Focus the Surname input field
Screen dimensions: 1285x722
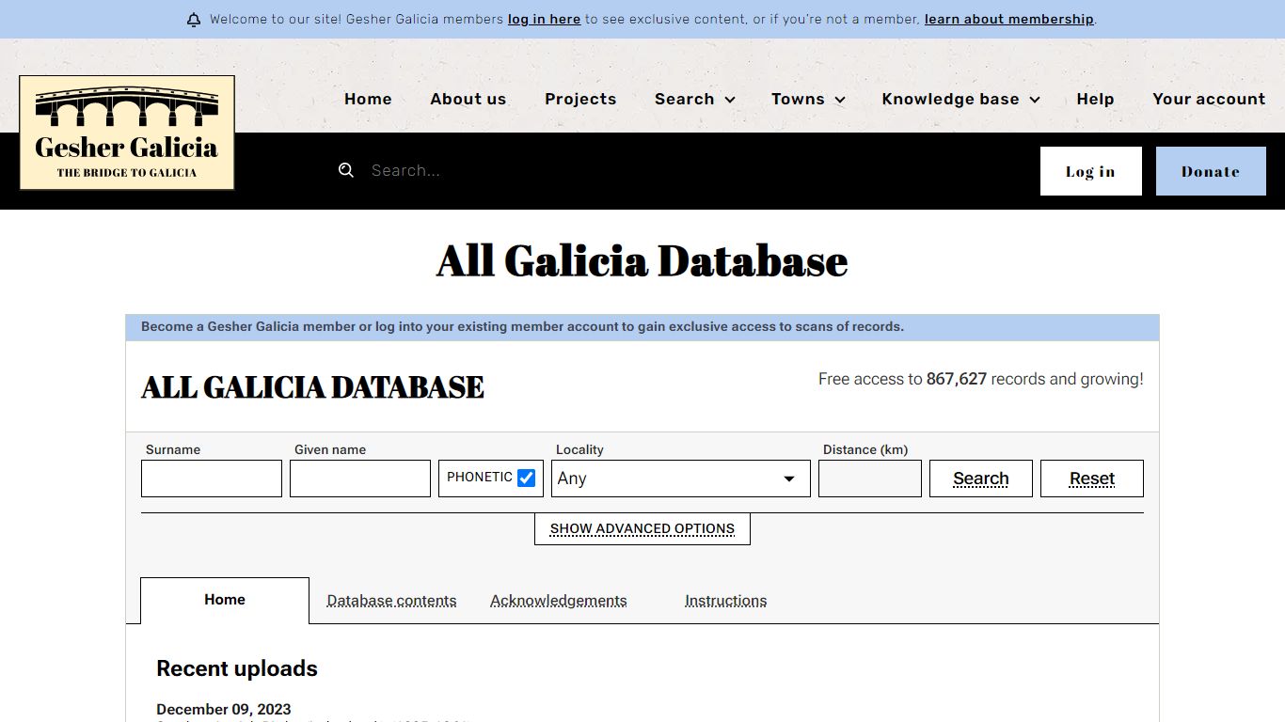(x=212, y=479)
